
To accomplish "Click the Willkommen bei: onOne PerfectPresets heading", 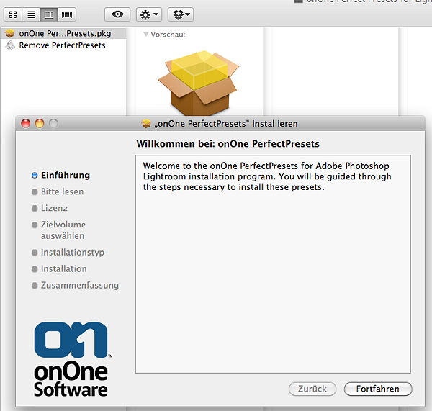I will click(x=228, y=144).
